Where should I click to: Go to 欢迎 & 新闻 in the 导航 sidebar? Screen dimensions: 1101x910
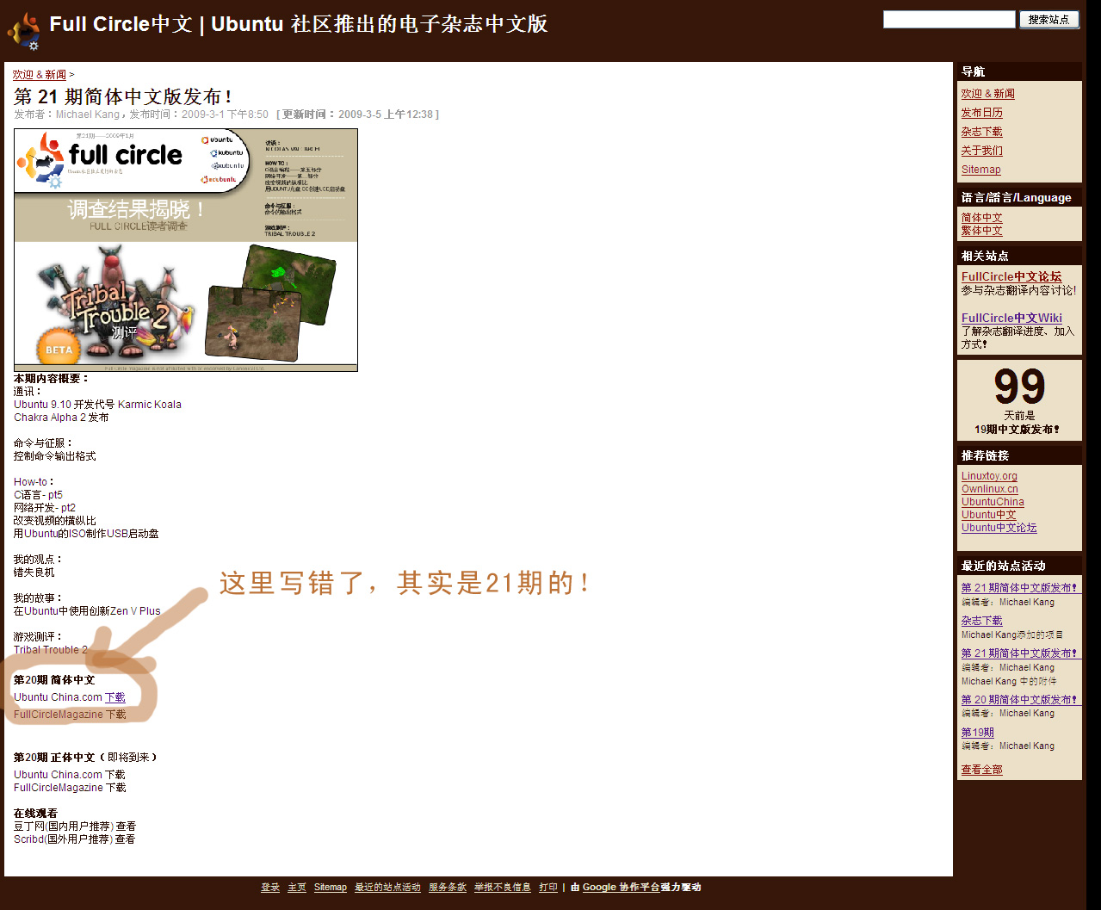pyautogui.click(x=988, y=94)
